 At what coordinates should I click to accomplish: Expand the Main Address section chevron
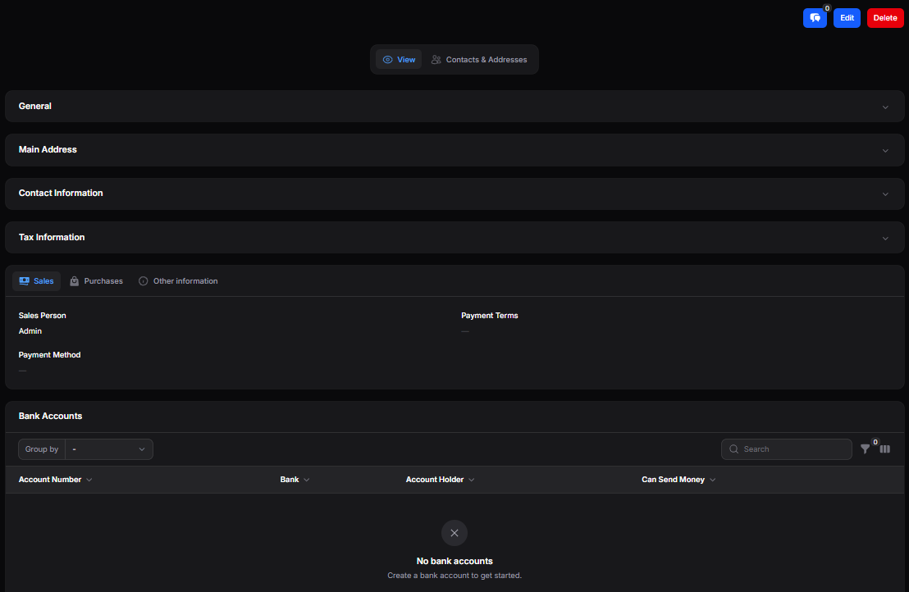point(885,151)
